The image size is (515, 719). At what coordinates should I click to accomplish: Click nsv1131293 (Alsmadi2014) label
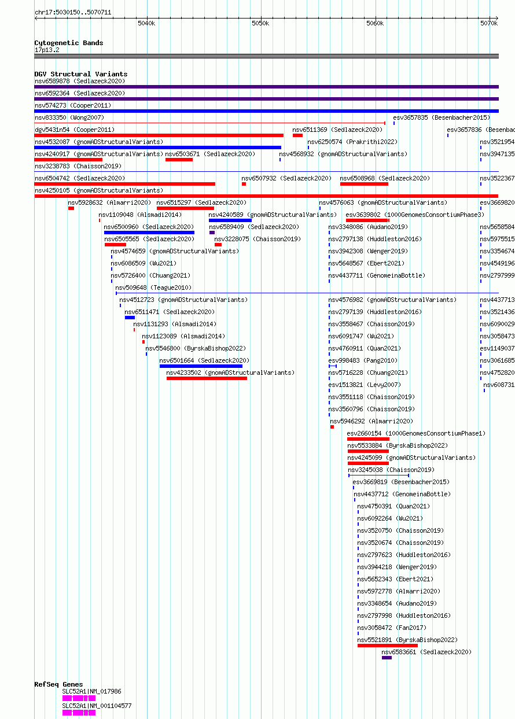click(x=175, y=324)
